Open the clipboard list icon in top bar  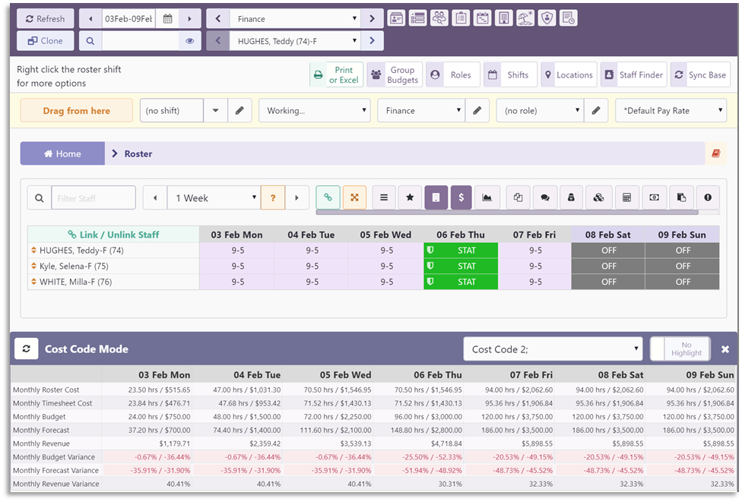[461, 18]
